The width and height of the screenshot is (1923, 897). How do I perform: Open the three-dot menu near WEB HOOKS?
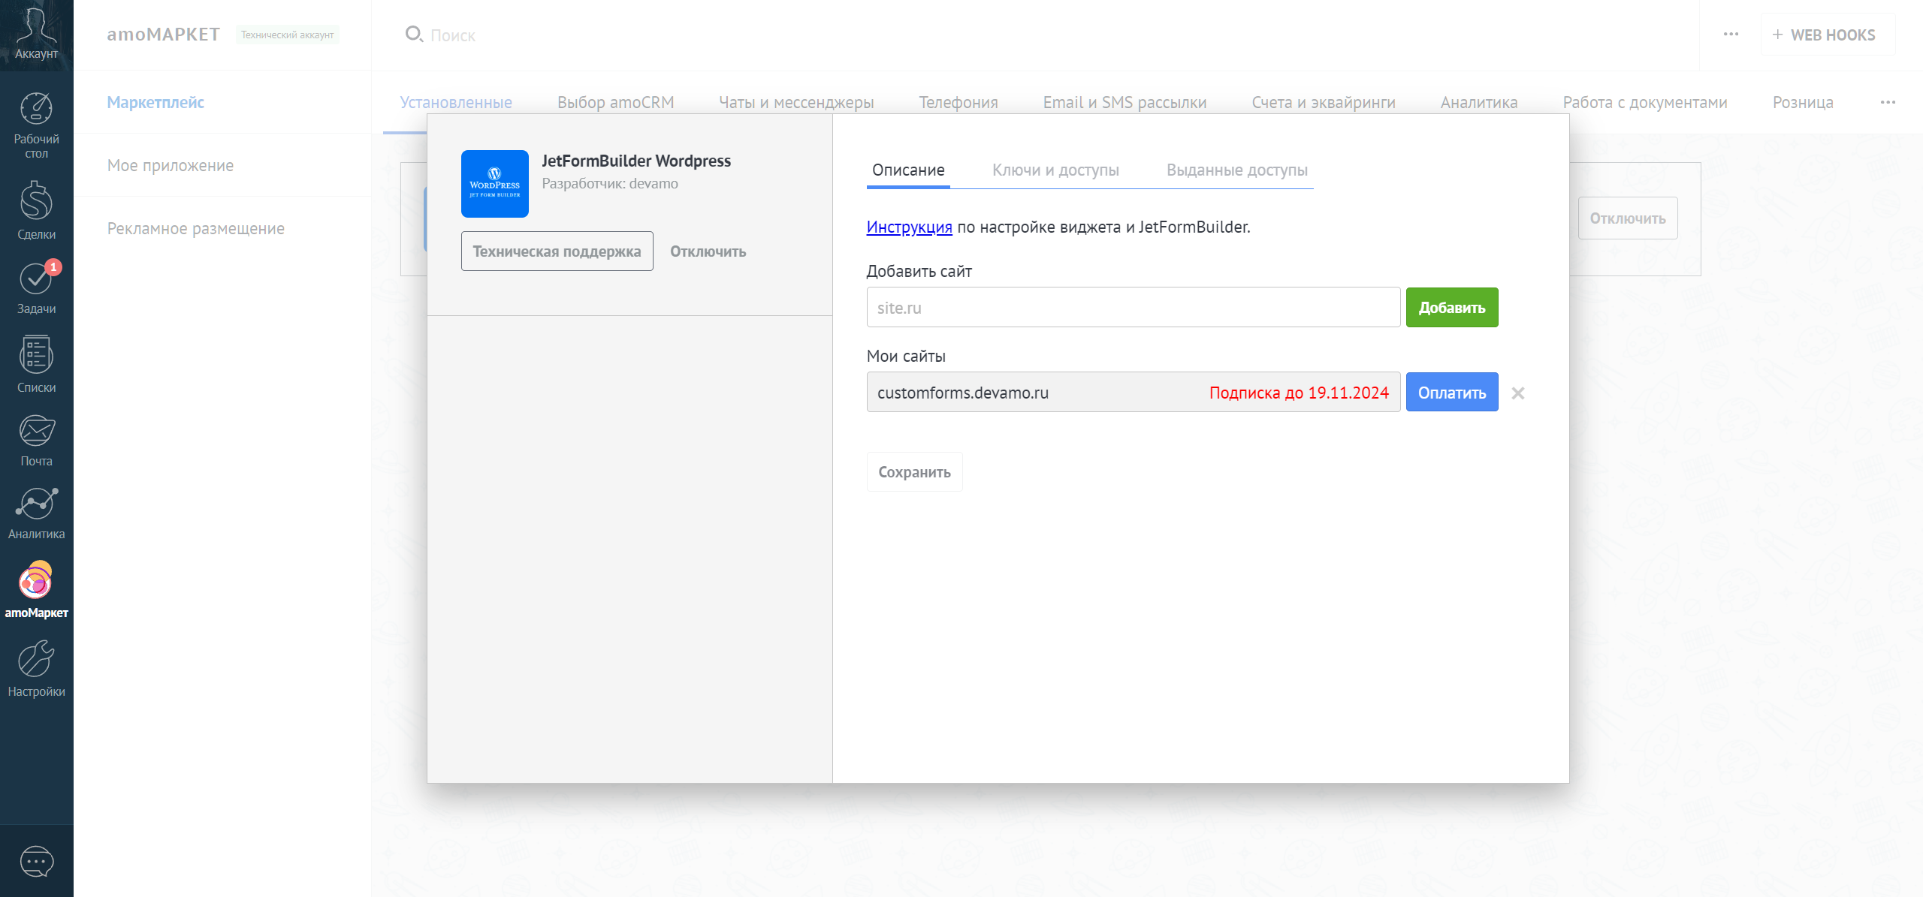(x=1731, y=33)
